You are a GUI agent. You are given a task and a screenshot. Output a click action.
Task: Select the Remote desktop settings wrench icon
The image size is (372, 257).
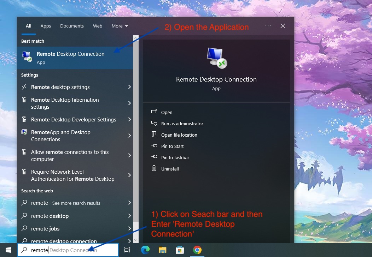coord(23,87)
